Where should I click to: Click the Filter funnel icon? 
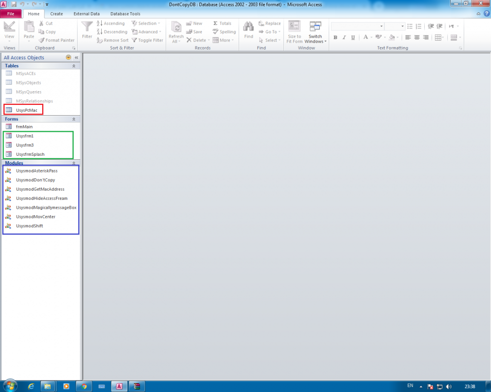coord(87,26)
